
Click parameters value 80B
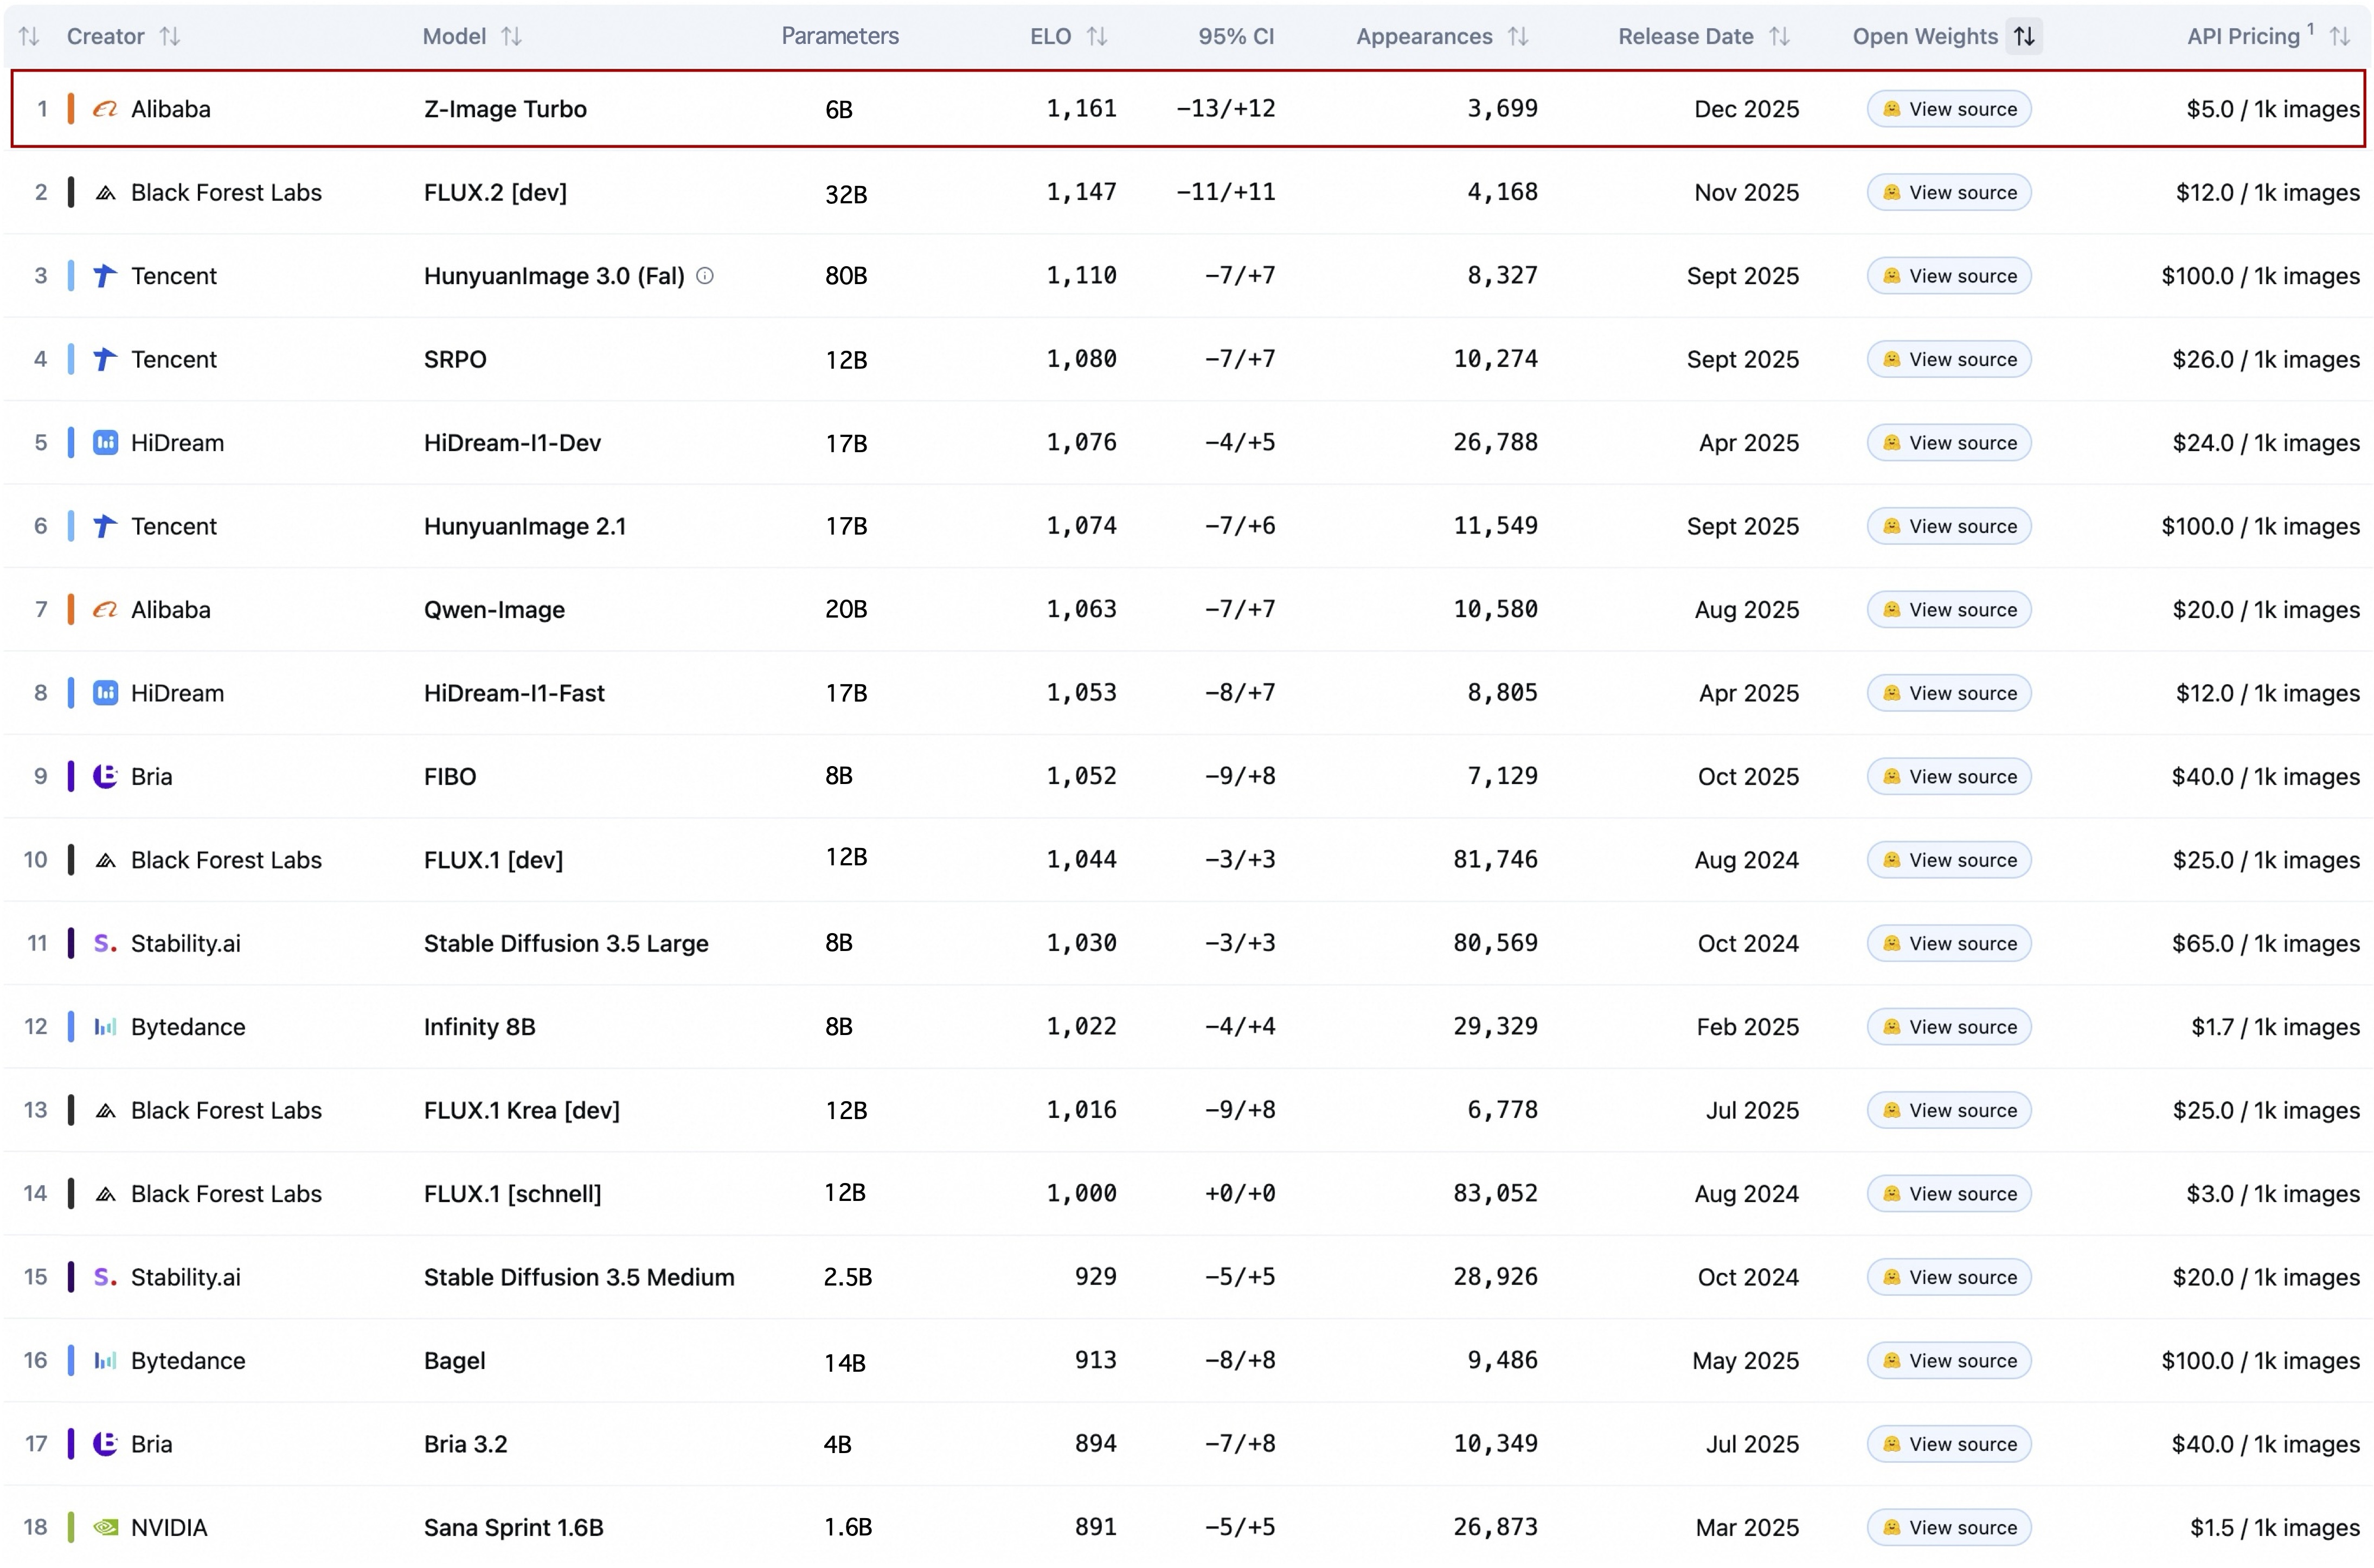[x=846, y=276]
